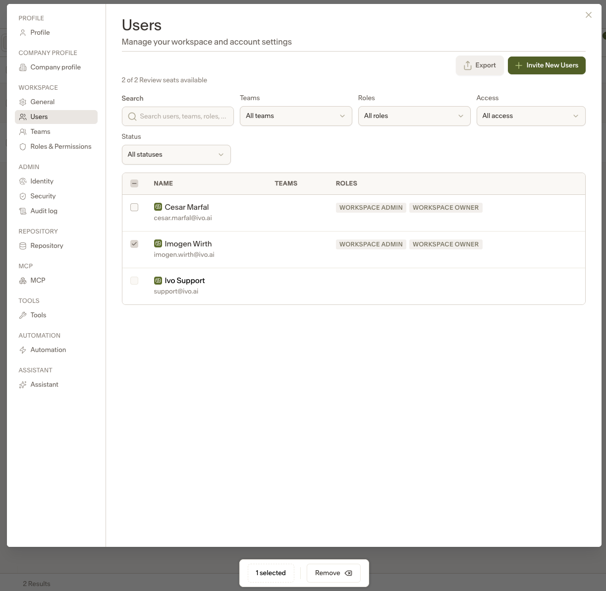Click the Ivo Support user name
This screenshot has width=606, height=591.
[x=185, y=281]
